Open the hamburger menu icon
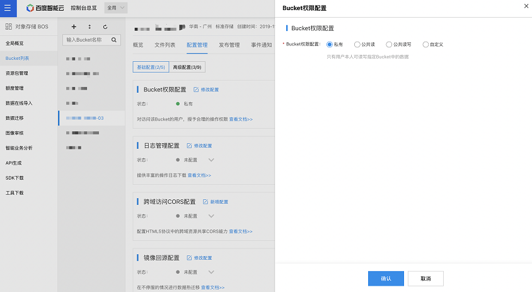532x292 pixels. coord(8,8)
